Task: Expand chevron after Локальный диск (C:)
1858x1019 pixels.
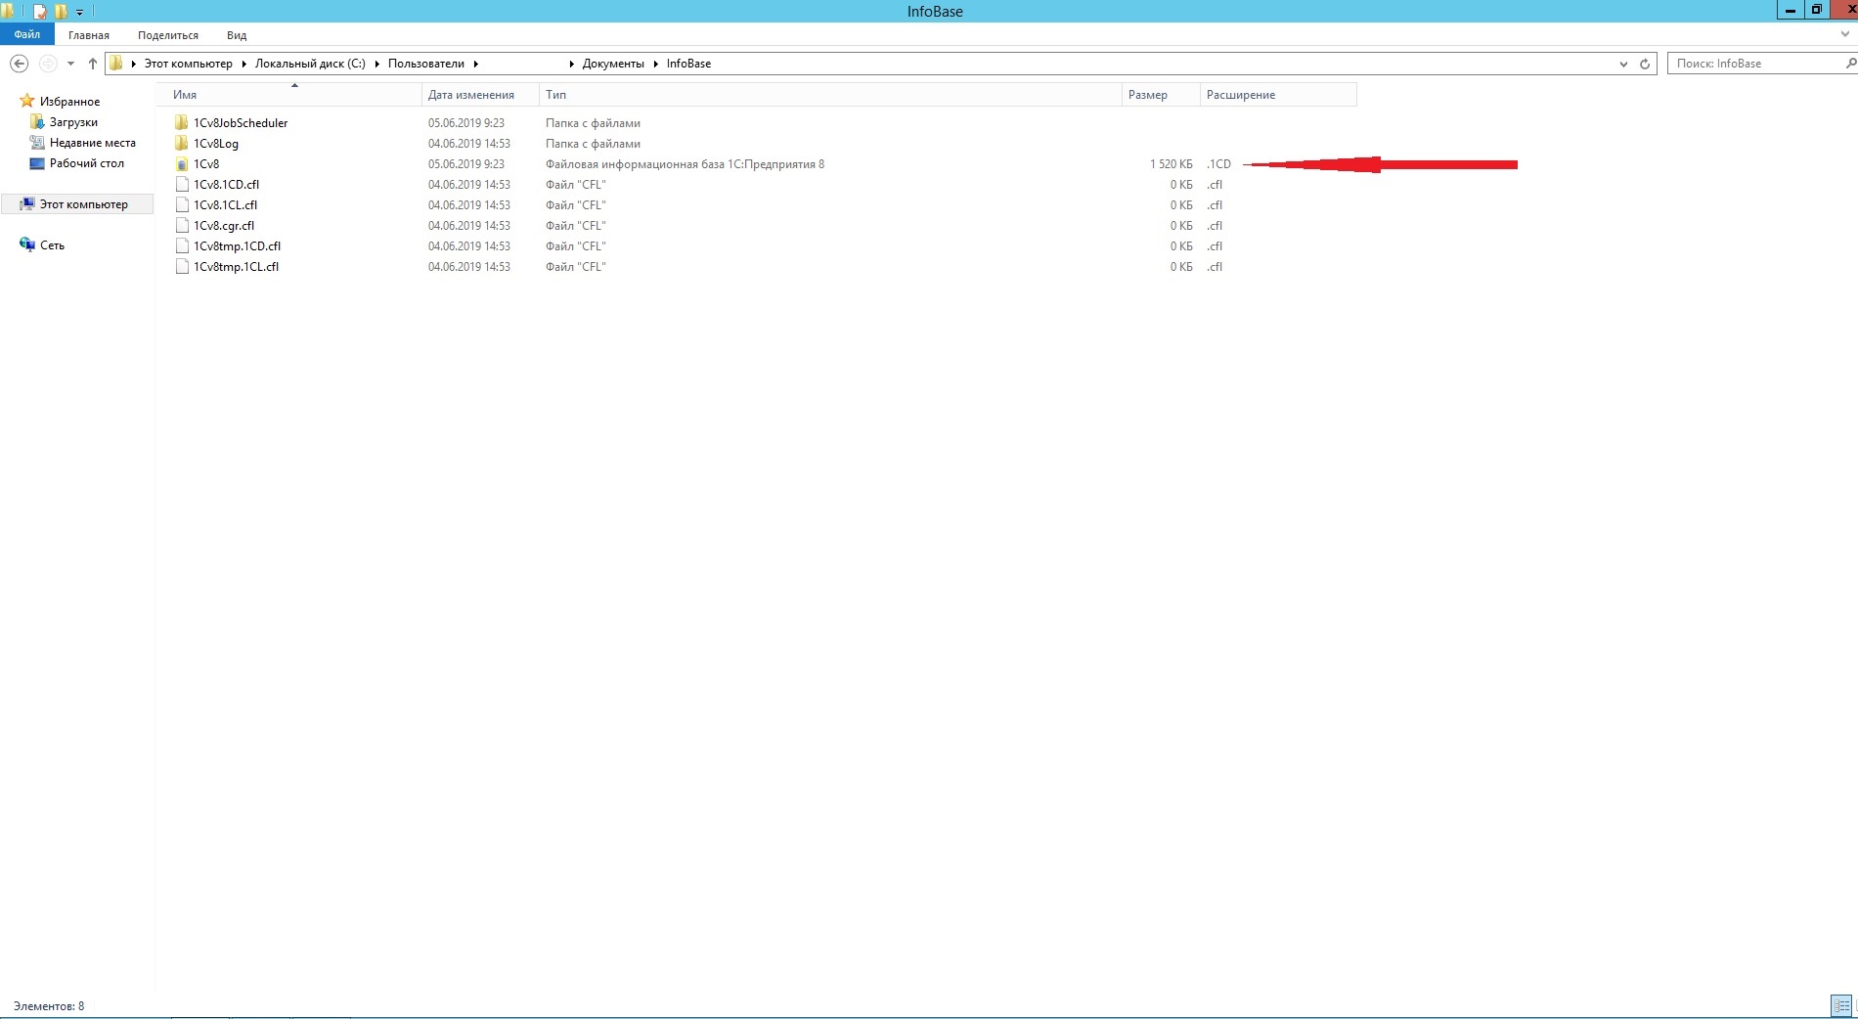Action: pos(376,64)
